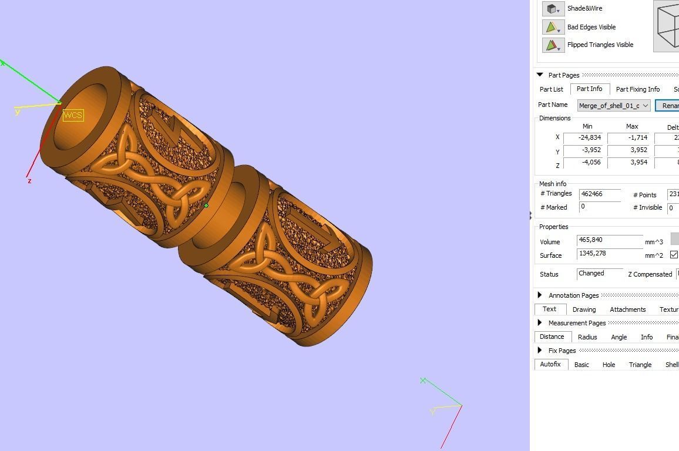Image resolution: width=679 pixels, height=451 pixels.
Task: Open the Shade&Wire display mode icon
Action: point(553,9)
